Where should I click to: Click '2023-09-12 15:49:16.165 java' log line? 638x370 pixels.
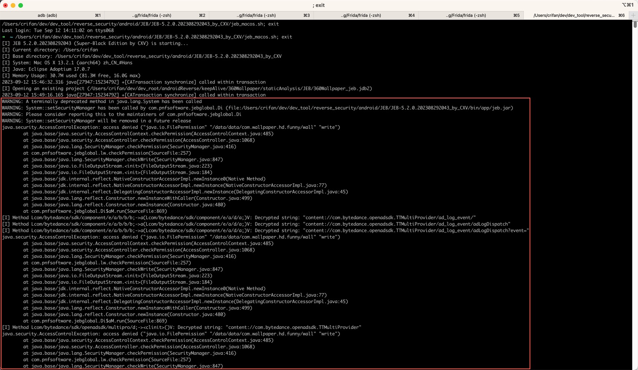pyautogui.click(x=134, y=95)
